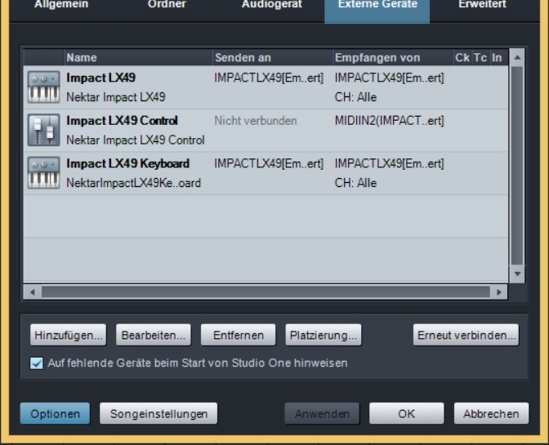Switch to the Allgemein tab
Image resolution: width=549 pixels, height=445 pixels.
(61, 4)
